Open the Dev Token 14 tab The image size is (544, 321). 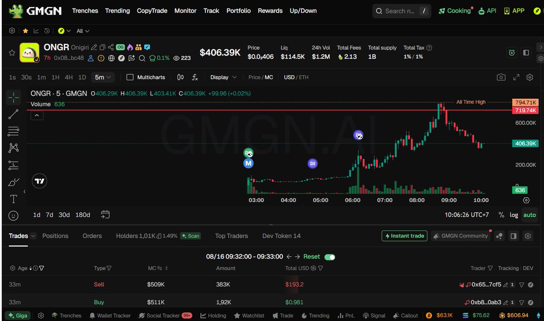(x=282, y=236)
